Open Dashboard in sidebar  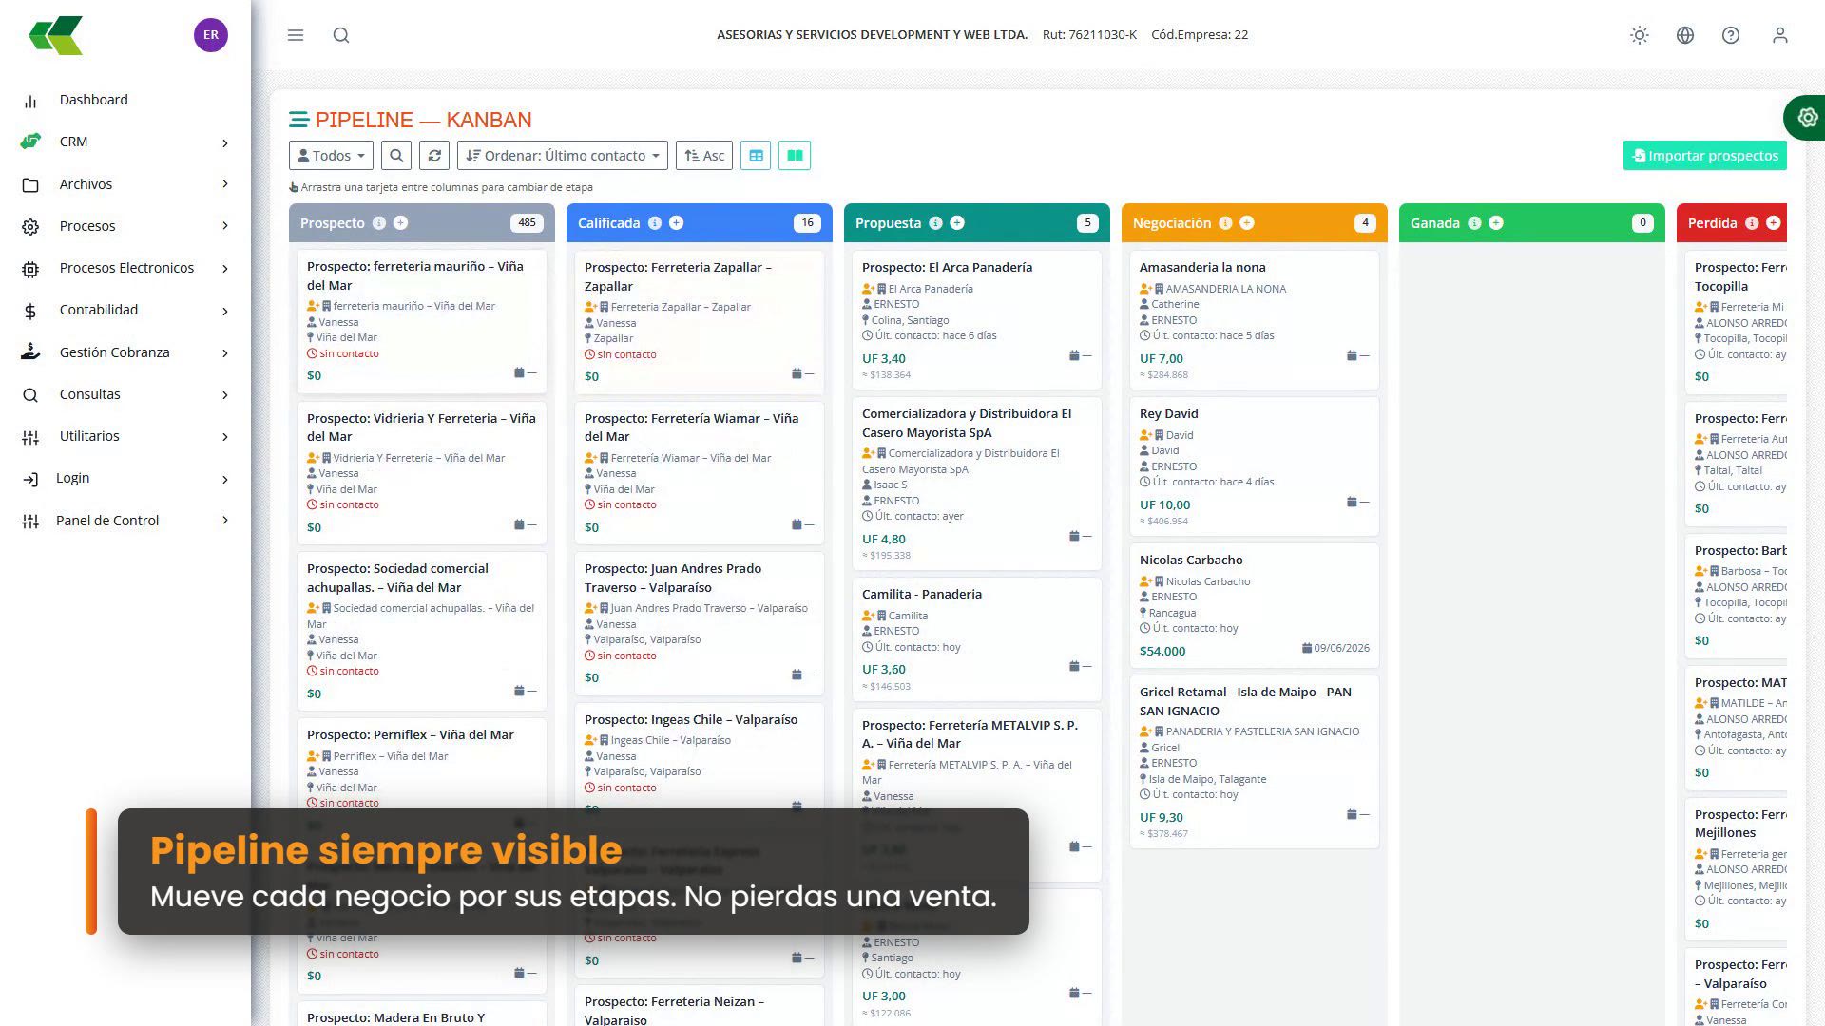[x=125, y=100]
